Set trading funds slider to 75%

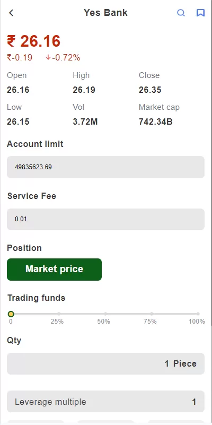tap(152, 314)
